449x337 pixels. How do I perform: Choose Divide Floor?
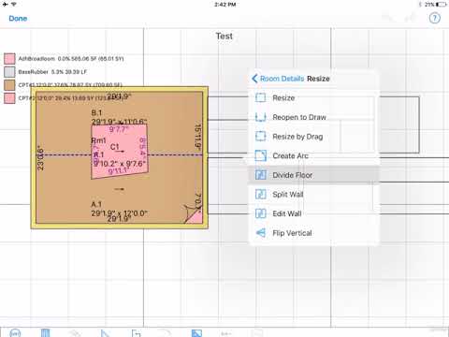pyautogui.click(x=313, y=175)
